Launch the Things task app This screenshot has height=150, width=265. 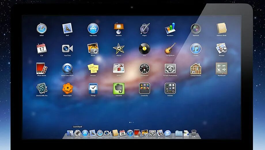[x=93, y=88]
